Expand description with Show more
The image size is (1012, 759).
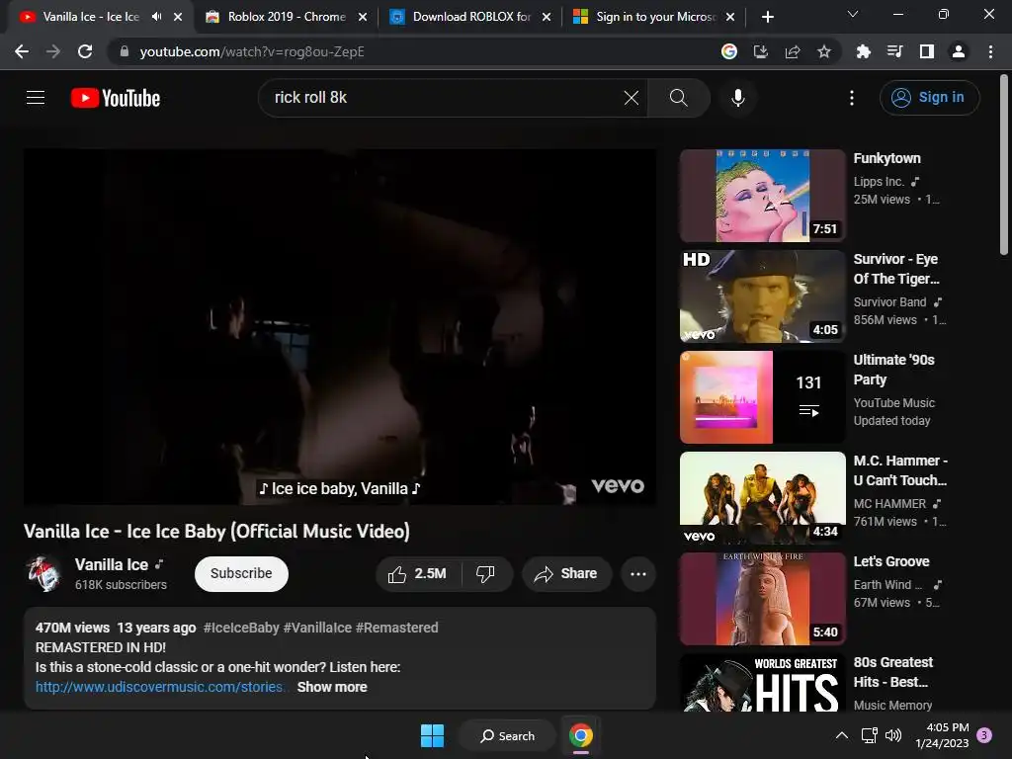pos(332,687)
